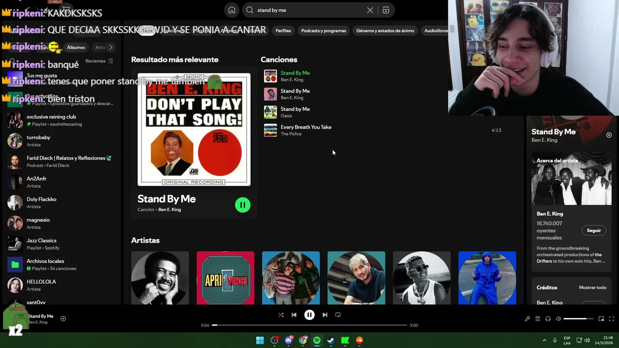Open magnesio artist in the library
This screenshot has height=348, width=619.
pos(60,223)
